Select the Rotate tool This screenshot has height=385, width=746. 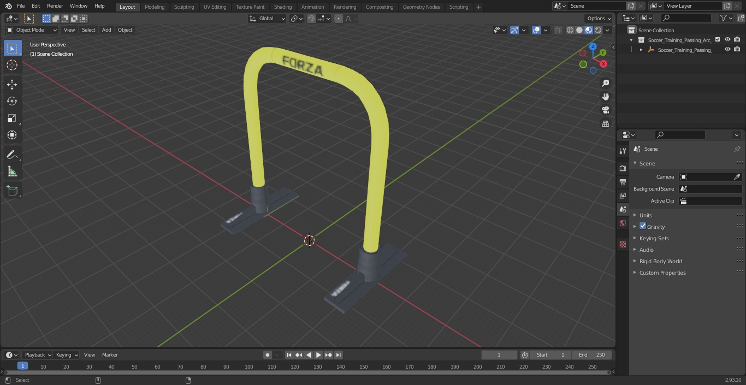coord(12,101)
